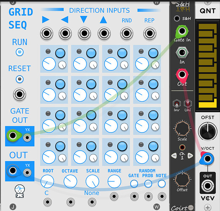
Task: Click the S&H Gate In green jack
Action: tap(182, 31)
